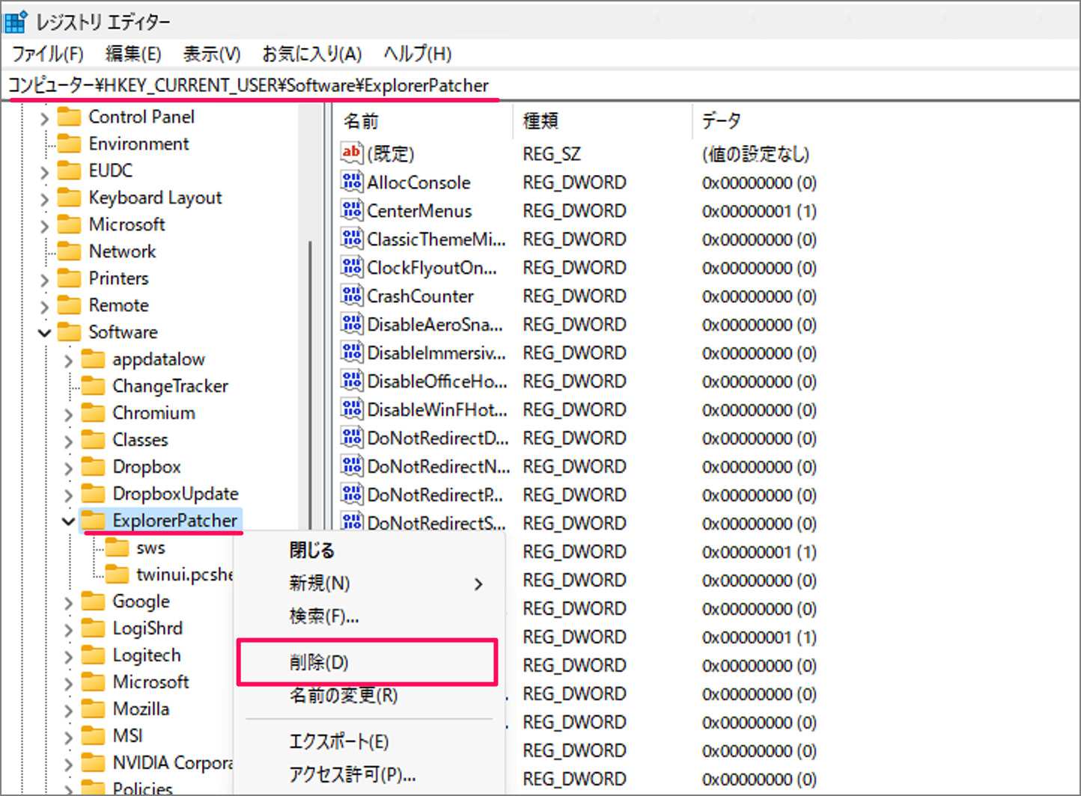Select the ab string icon beside (既定)
Viewport: 1081px width, 796px height.
click(350, 153)
